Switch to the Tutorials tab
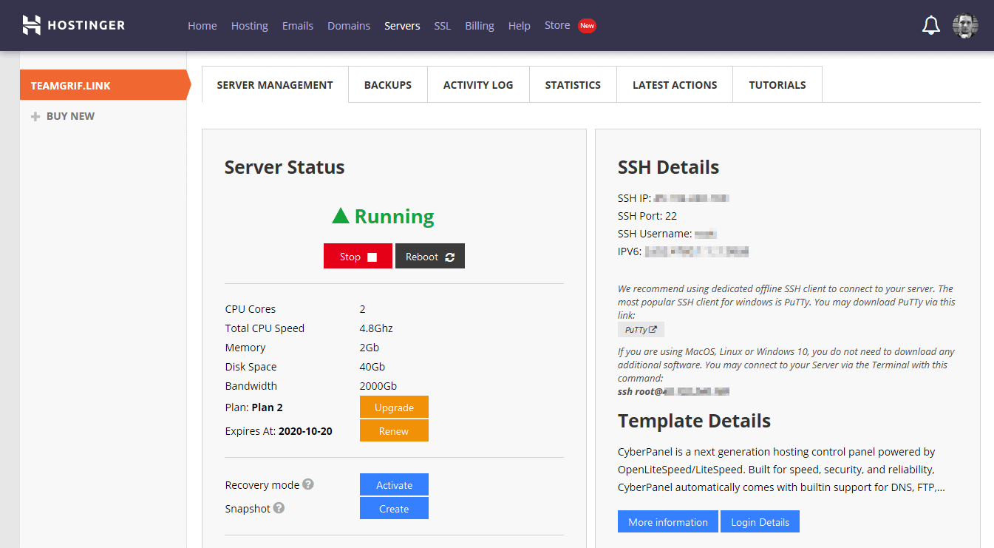The image size is (994, 548). (x=777, y=84)
